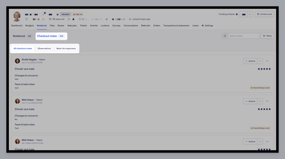285x159 pixels.
Task: Click the MEMBER badge
Action: (66, 14)
